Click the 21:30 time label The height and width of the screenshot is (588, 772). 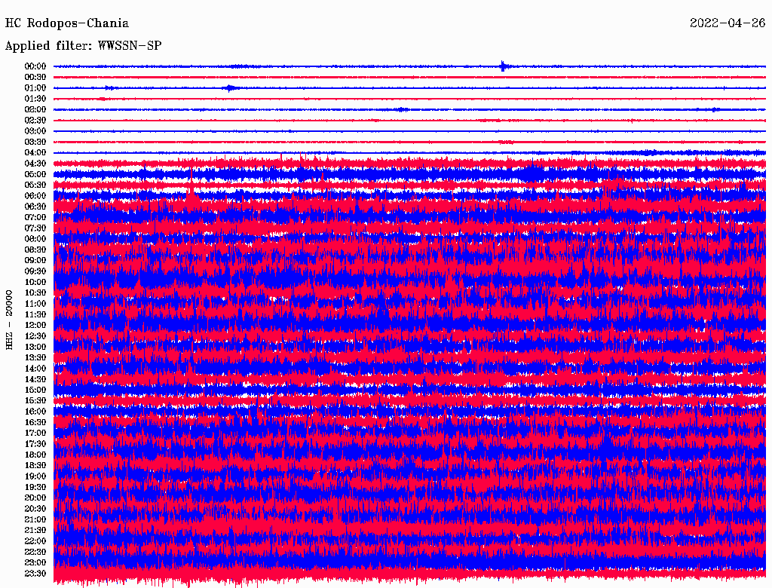point(35,531)
